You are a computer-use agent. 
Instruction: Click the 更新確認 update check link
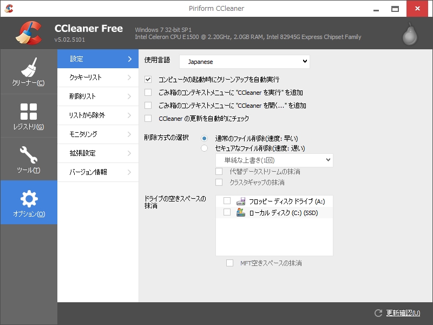pyautogui.click(x=403, y=313)
